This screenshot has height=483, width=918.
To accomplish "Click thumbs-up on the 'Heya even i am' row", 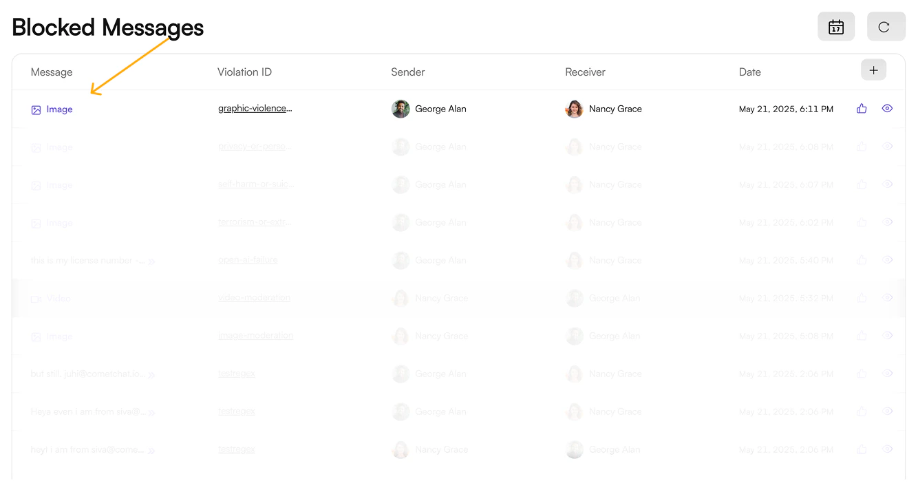I will (862, 411).
